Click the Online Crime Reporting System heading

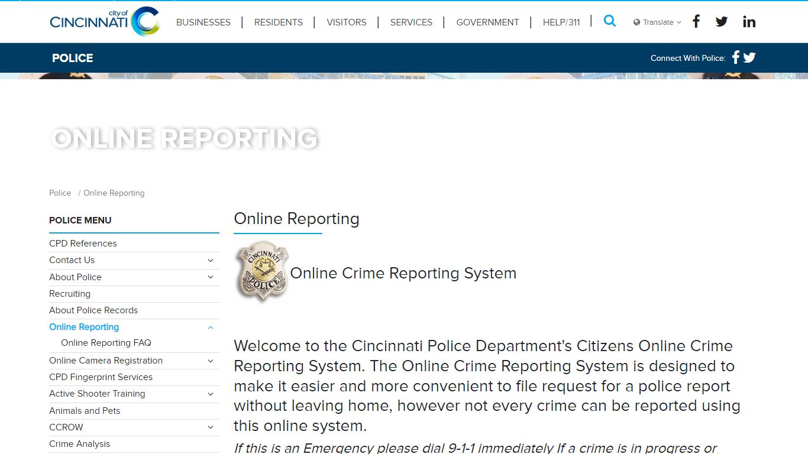pos(403,273)
